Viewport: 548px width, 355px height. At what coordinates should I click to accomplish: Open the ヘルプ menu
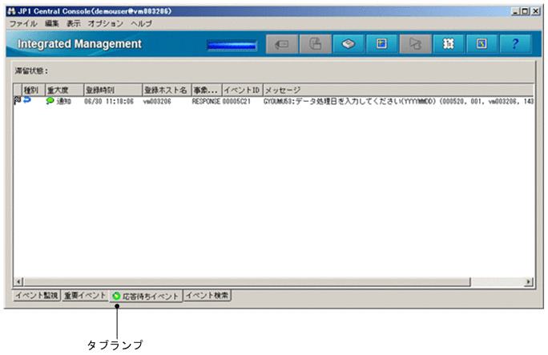click(141, 24)
